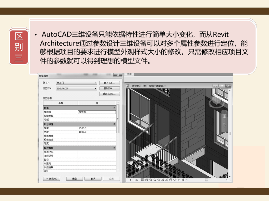The height and width of the screenshot is (201, 269).
Task: Click the last icon on the view control bar
Action: tap(183, 180)
